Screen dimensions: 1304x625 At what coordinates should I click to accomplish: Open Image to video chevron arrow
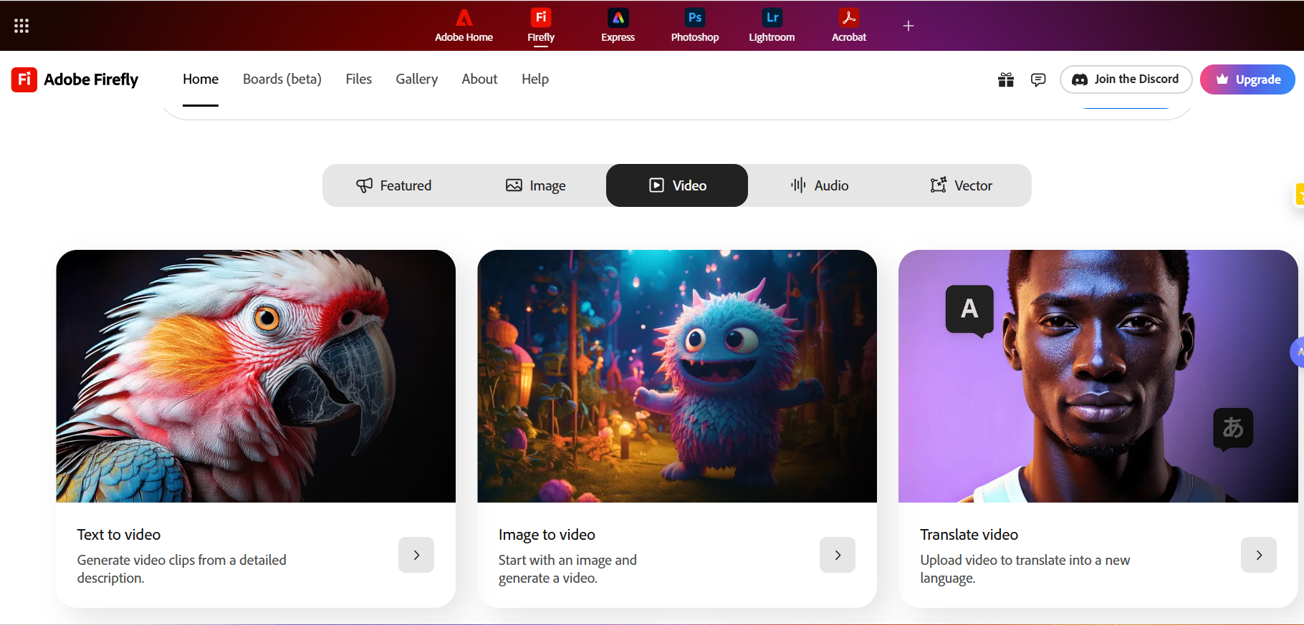[838, 555]
